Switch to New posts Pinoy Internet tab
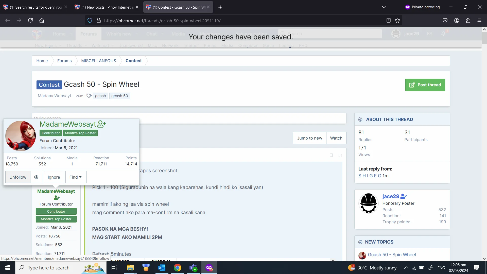Screen dimensions: 487x274 point(108,7)
